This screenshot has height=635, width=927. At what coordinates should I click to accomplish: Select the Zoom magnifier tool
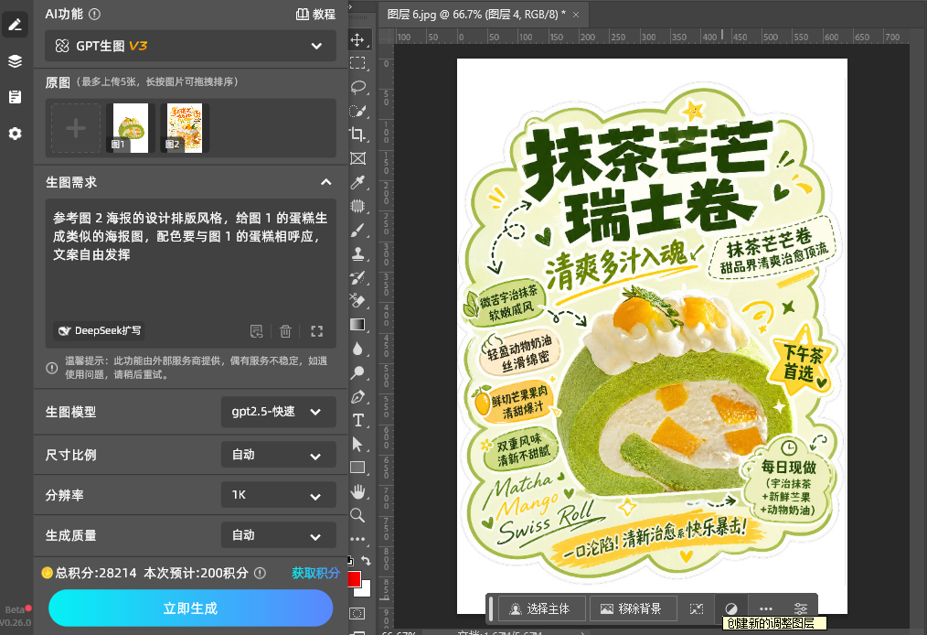357,515
